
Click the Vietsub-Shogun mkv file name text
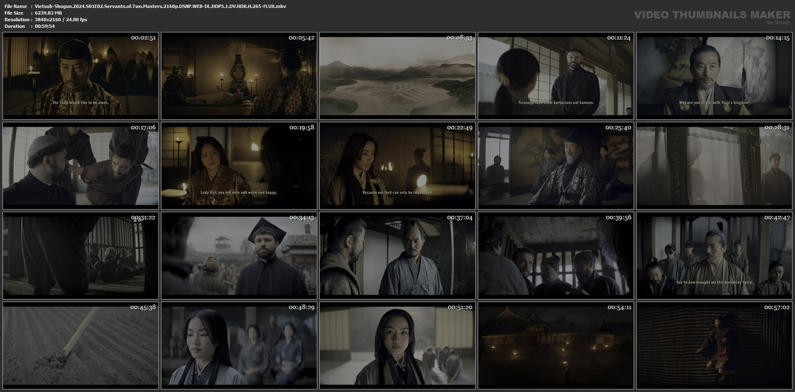point(160,6)
